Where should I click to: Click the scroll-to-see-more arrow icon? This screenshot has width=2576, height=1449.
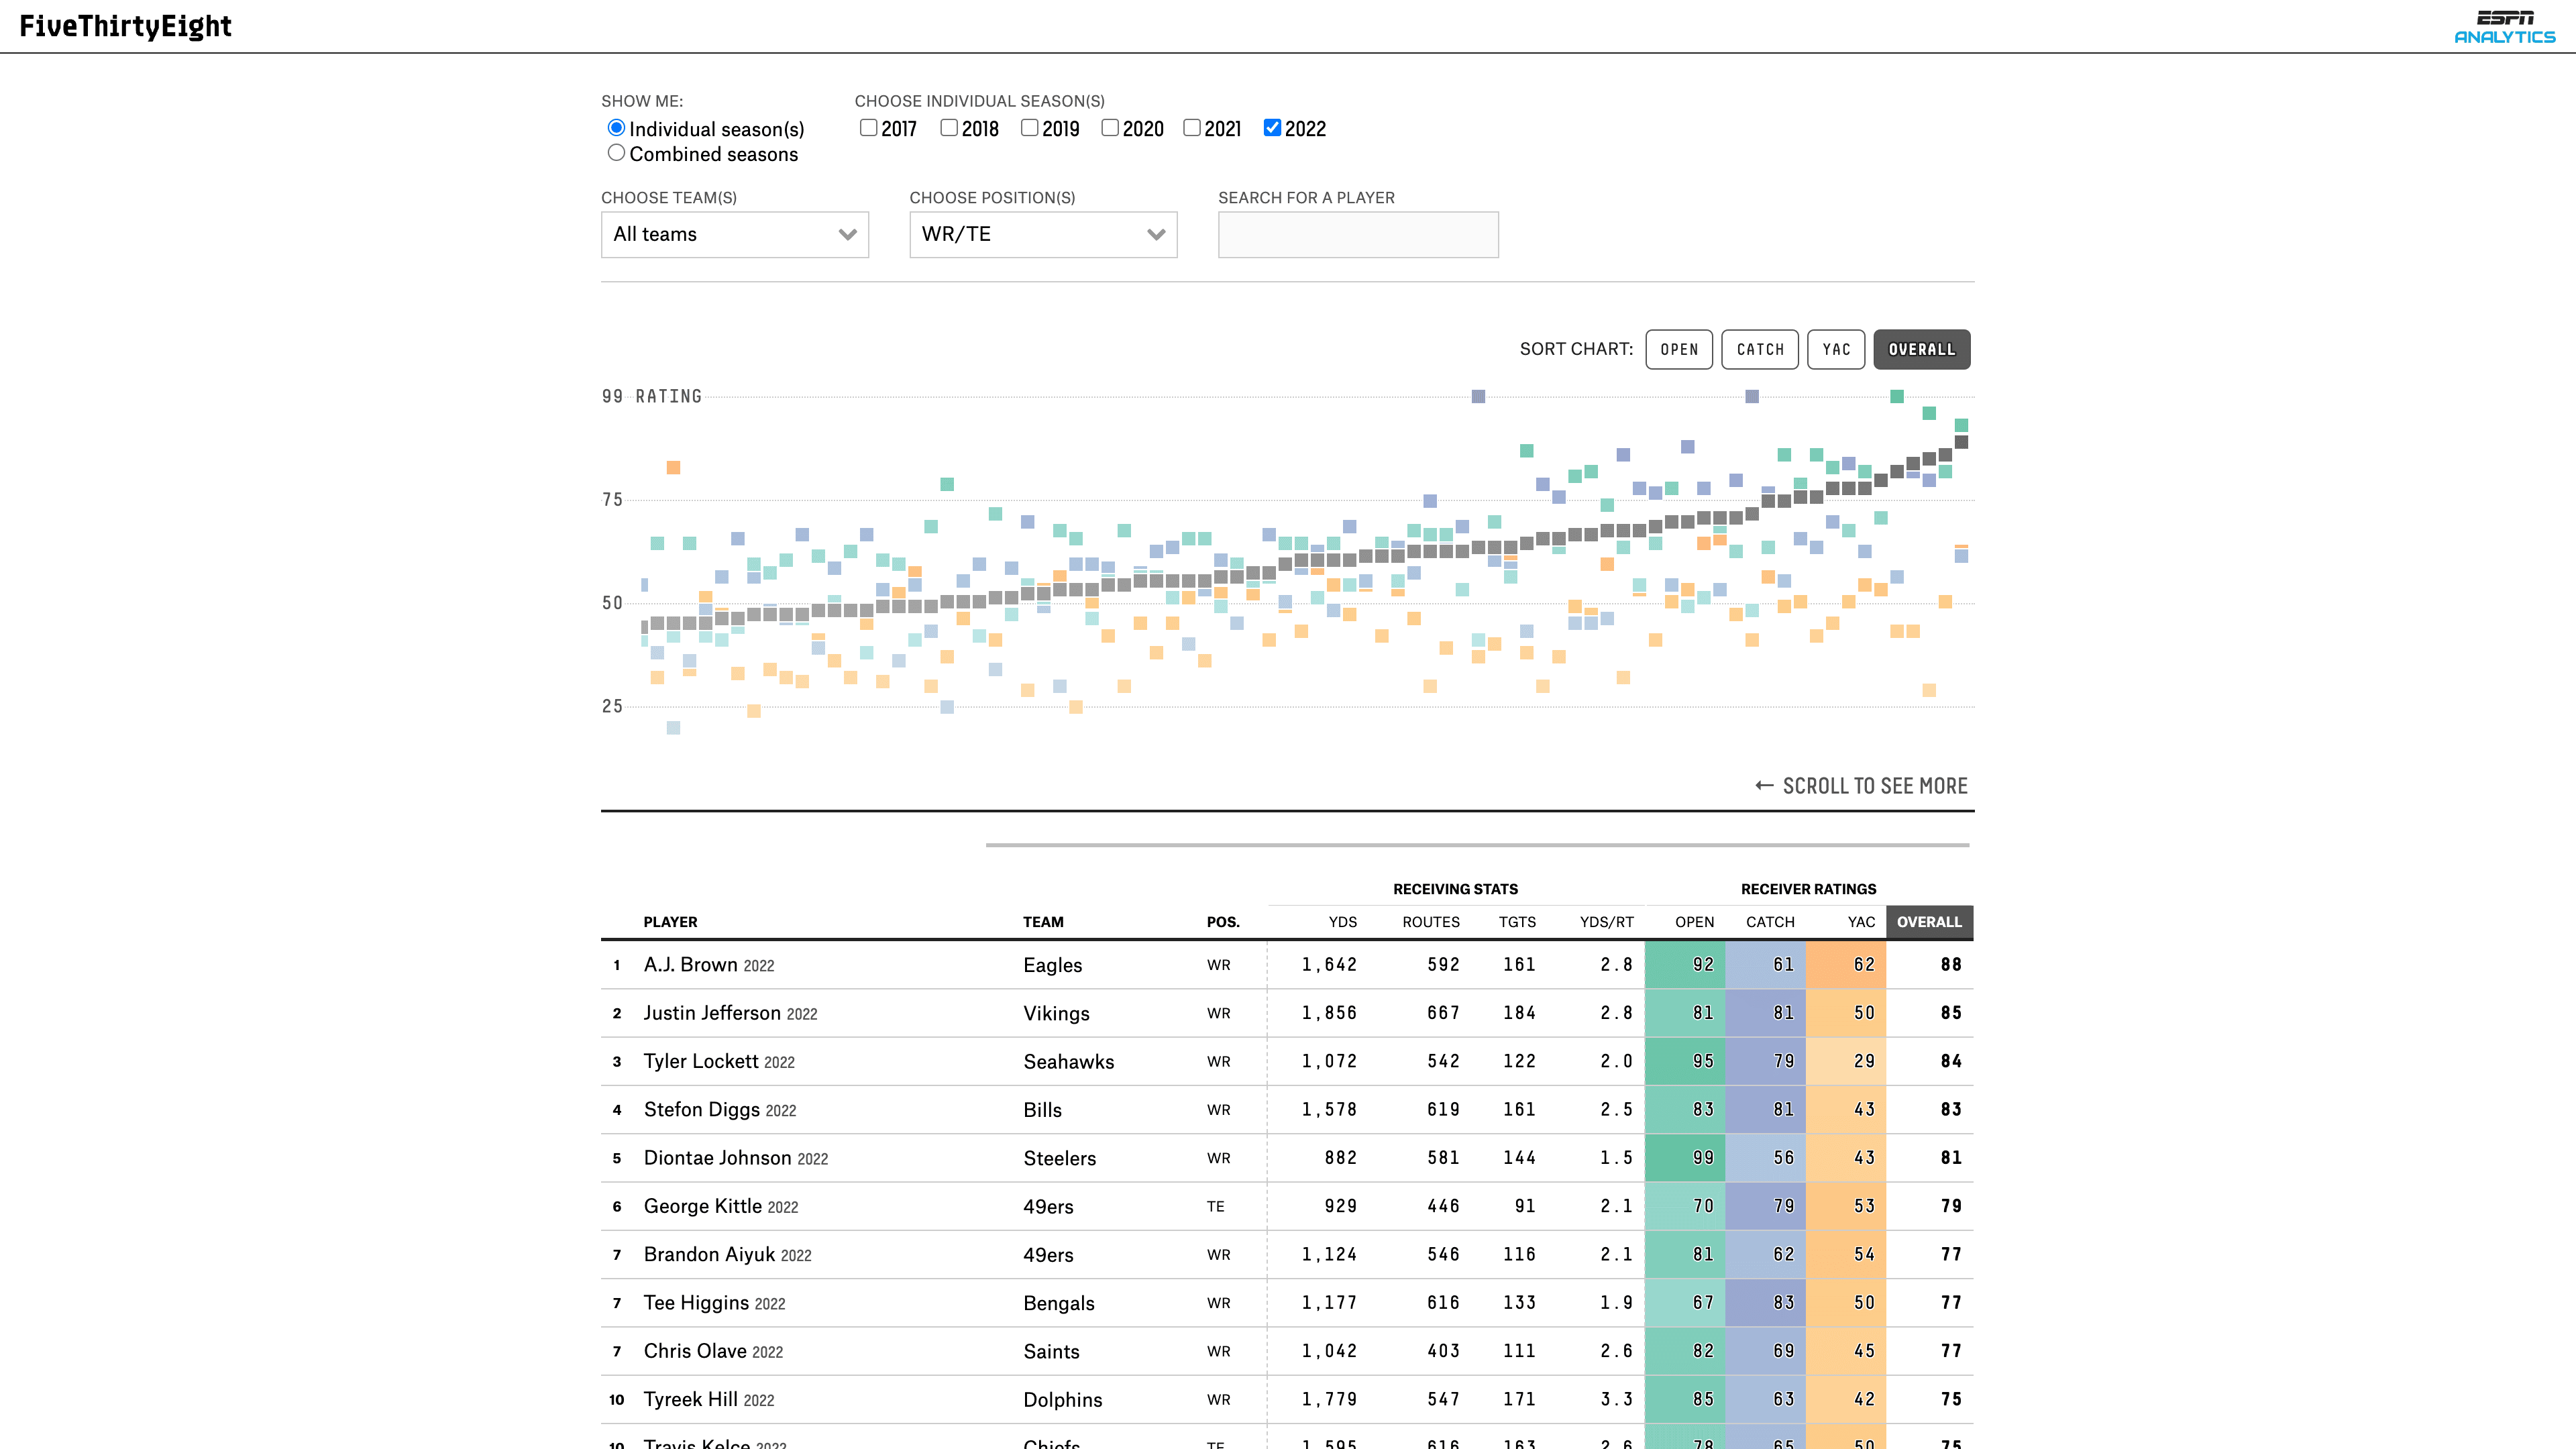tap(1764, 786)
